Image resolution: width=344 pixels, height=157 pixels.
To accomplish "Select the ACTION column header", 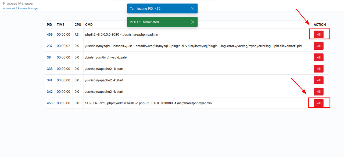I will coord(320,25).
